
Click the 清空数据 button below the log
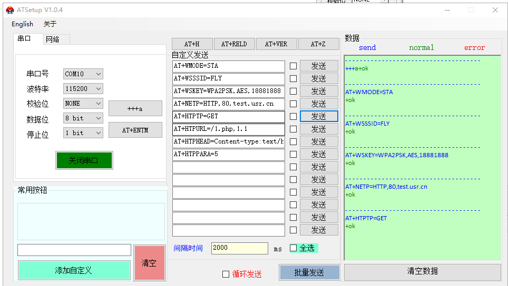click(x=422, y=271)
